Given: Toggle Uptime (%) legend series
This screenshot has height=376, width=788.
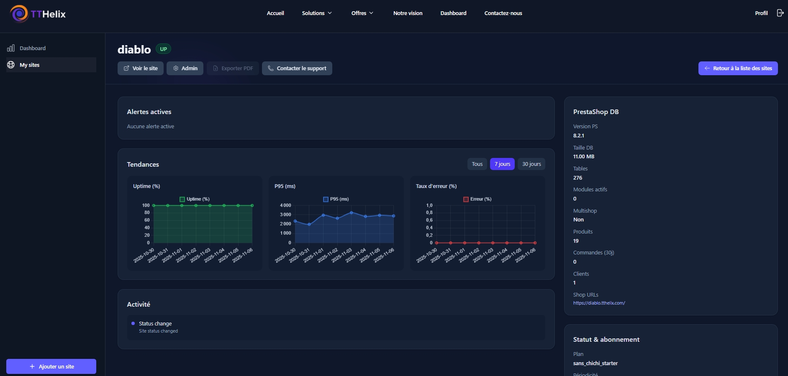Looking at the screenshot, I should (195, 199).
